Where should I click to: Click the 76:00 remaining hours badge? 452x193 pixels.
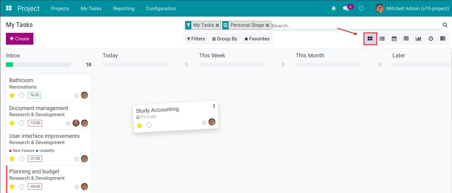(x=34, y=95)
